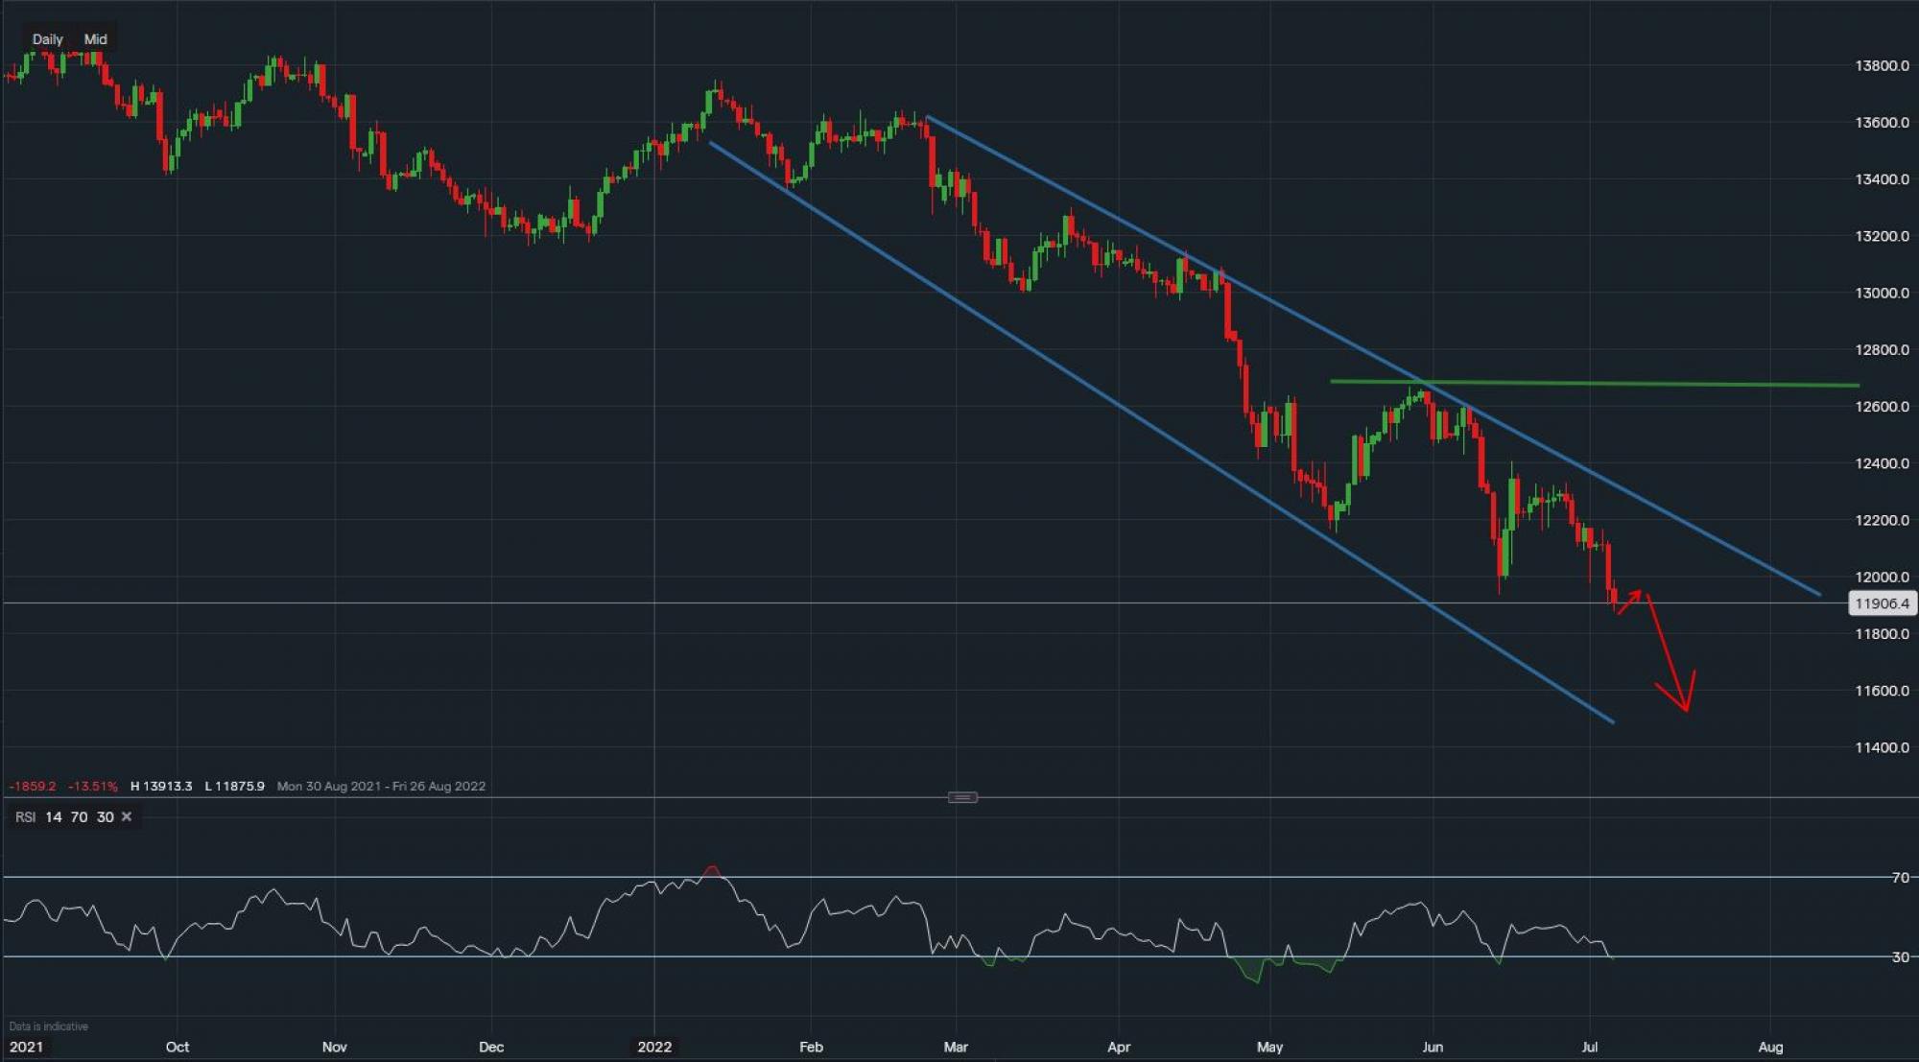
Task: Click the 13000.0 level on the price axis
Action: (1881, 293)
